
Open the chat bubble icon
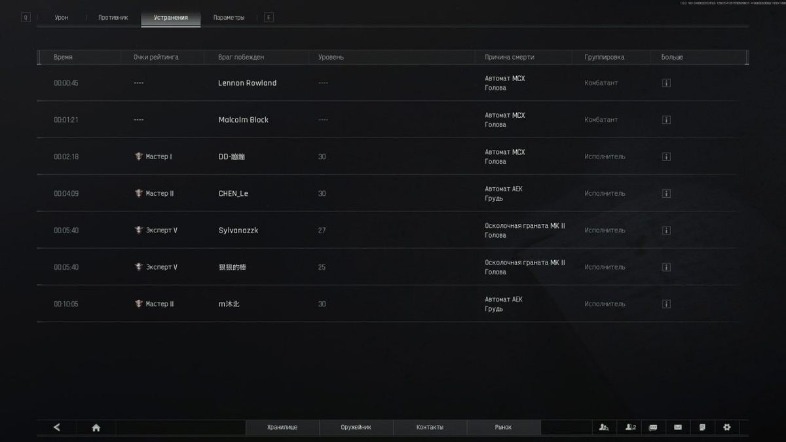pyautogui.click(x=653, y=427)
